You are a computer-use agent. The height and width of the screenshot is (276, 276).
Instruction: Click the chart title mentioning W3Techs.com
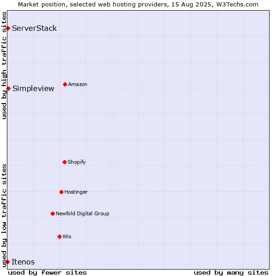pyautogui.click(x=138, y=5)
